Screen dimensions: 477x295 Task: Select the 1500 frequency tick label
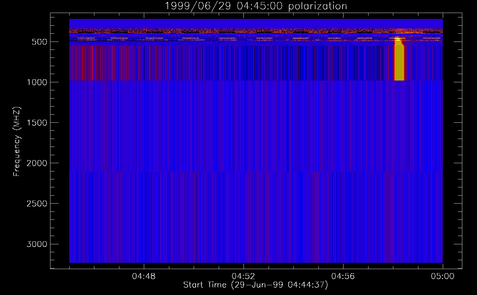point(37,123)
